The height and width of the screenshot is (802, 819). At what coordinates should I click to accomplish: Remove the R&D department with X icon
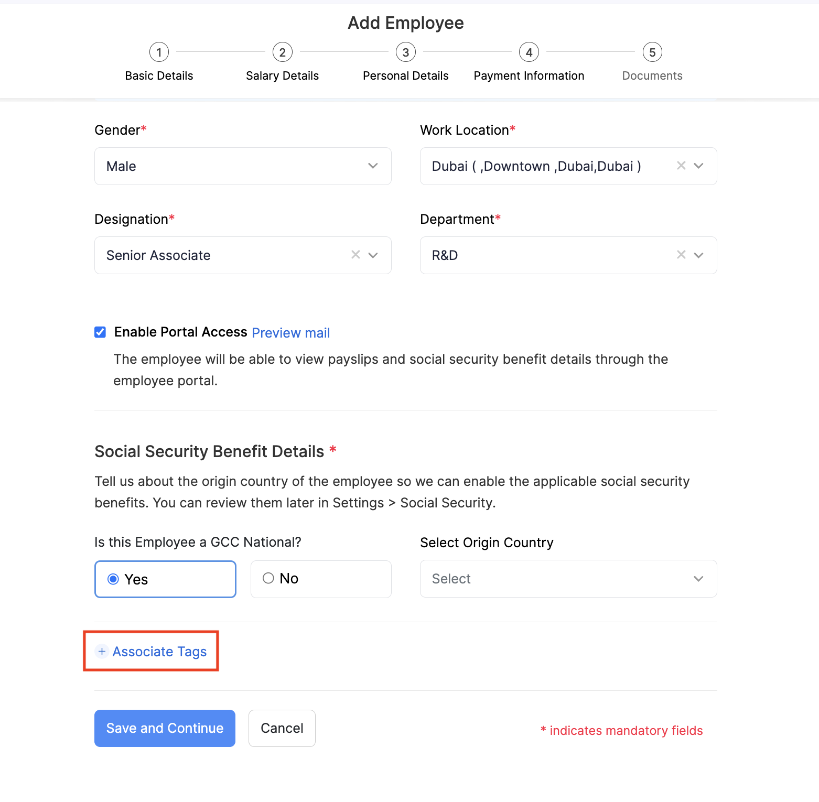681,255
